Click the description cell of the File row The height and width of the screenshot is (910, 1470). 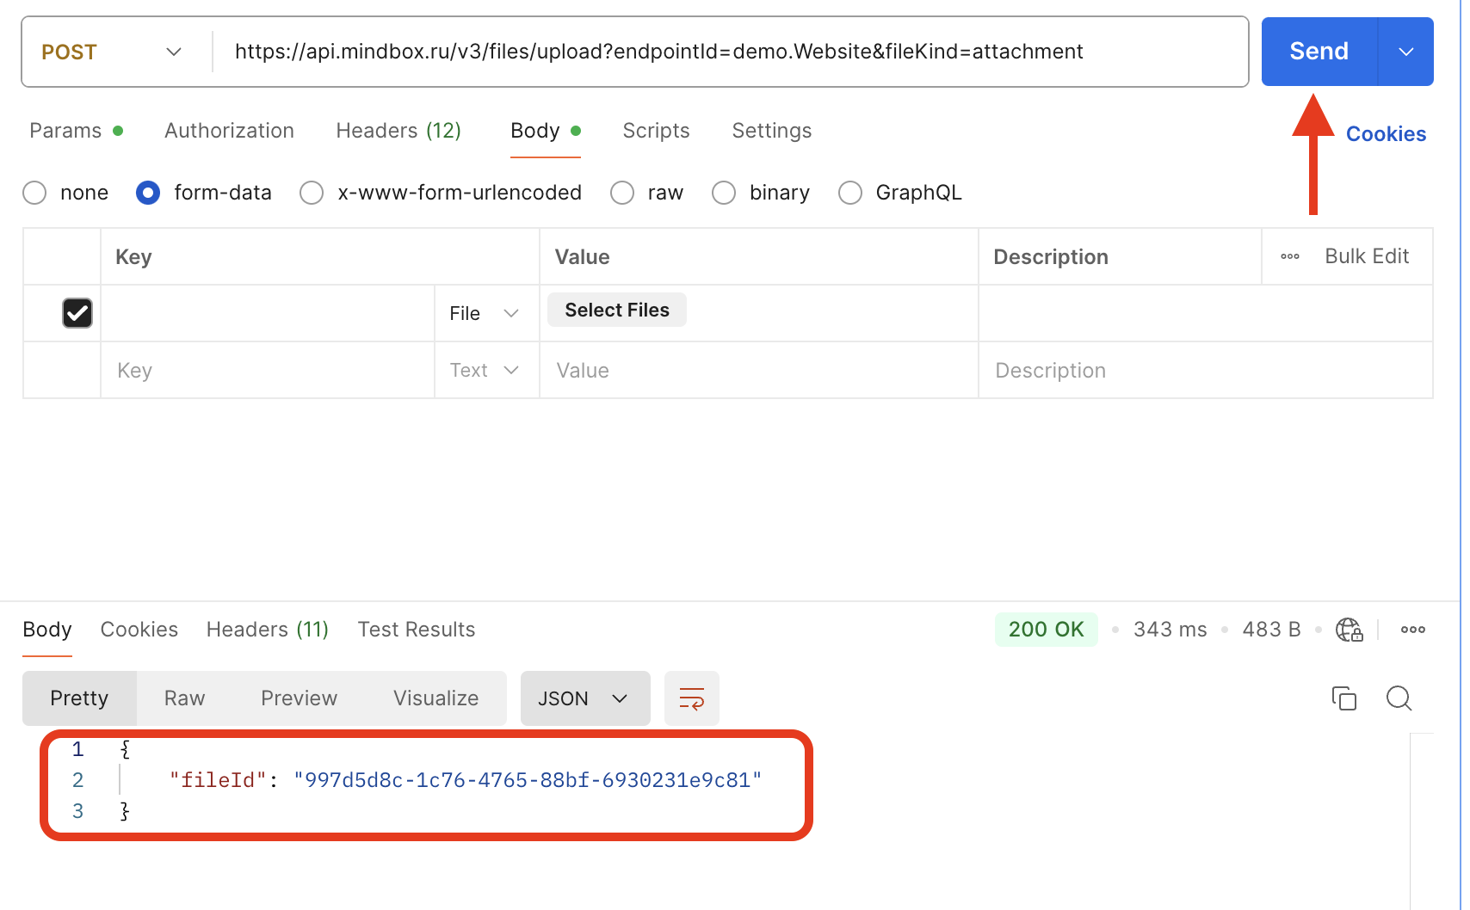[x=1206, y=313]
